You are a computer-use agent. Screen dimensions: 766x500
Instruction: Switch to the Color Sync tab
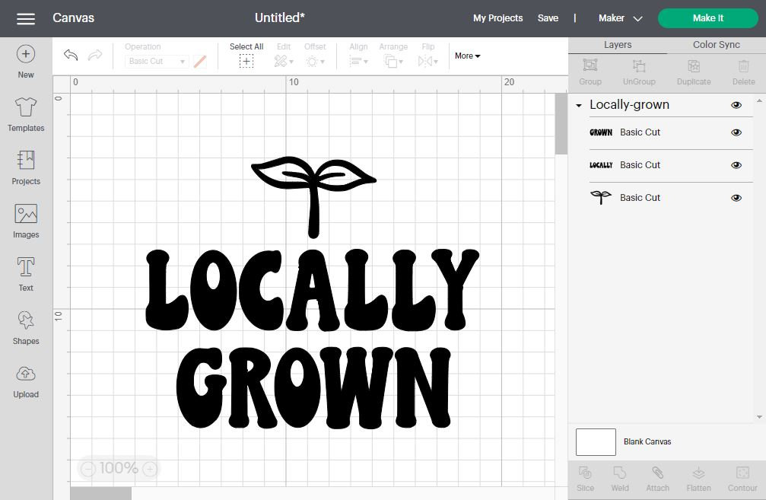pyautogui.click(x=714, y=44)
